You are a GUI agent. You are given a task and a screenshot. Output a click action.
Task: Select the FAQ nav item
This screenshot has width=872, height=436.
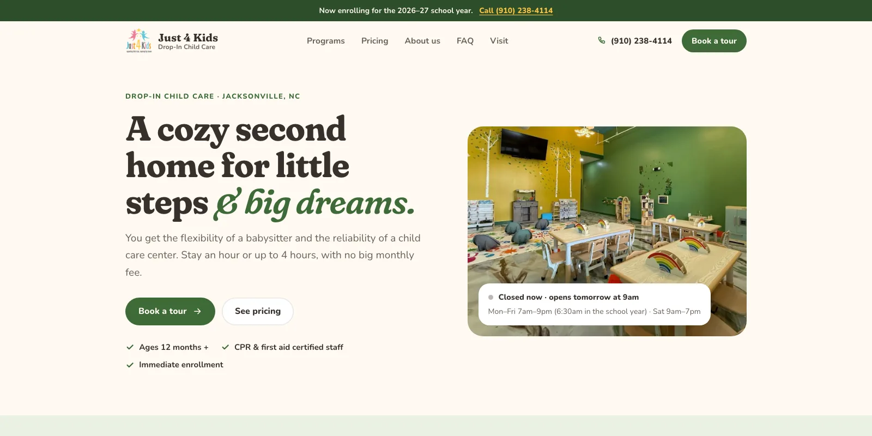click(x=465, y=41)
